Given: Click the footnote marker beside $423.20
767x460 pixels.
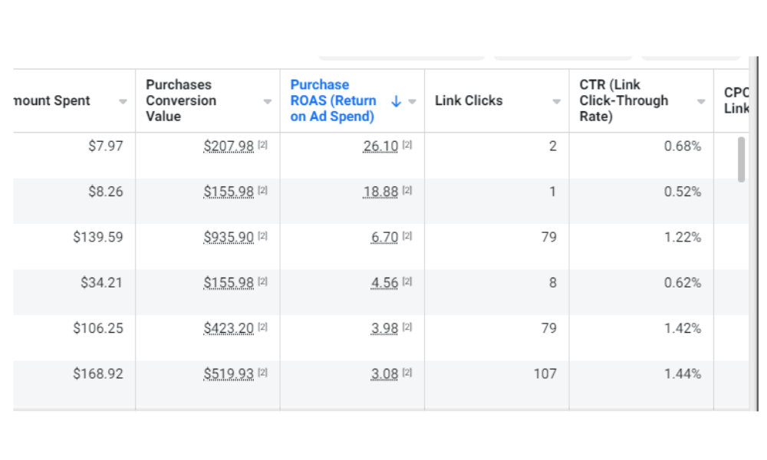Looking at the screenshot, I should pos(263,327).
